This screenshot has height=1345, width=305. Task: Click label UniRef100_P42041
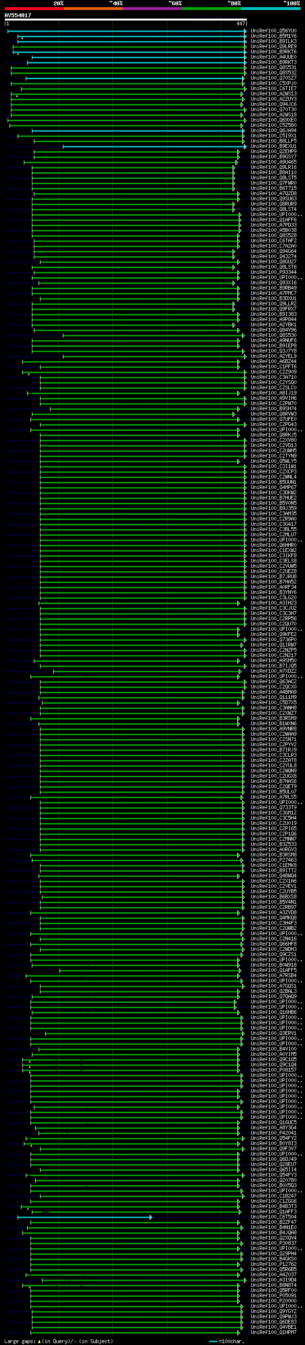click(274, 1133)
